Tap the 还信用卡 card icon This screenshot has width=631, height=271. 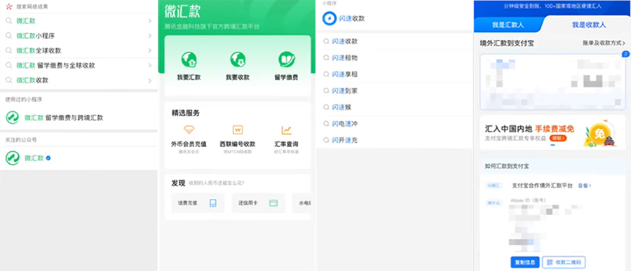pos(273,203)
